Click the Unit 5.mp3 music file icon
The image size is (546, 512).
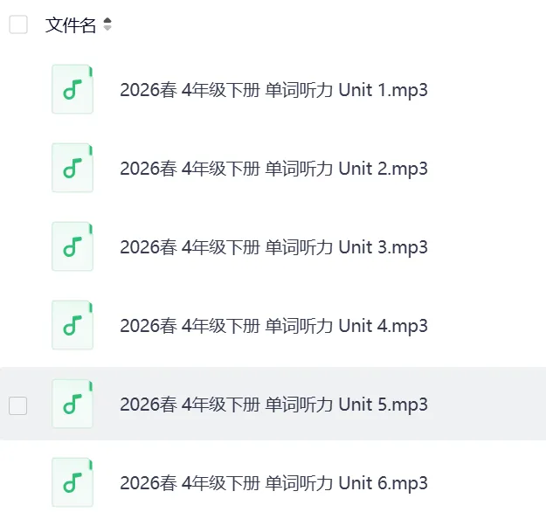pos(73,404)
